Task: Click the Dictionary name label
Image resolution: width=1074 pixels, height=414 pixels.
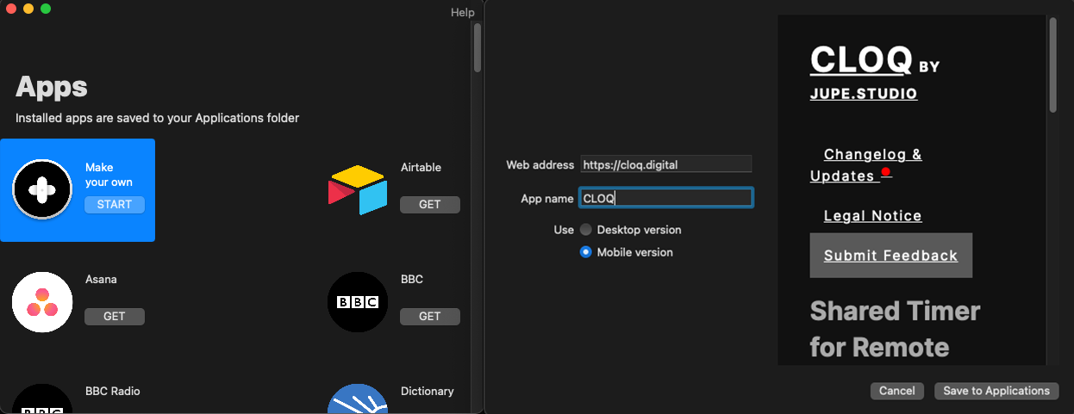Action: click(x=427, y=391)
